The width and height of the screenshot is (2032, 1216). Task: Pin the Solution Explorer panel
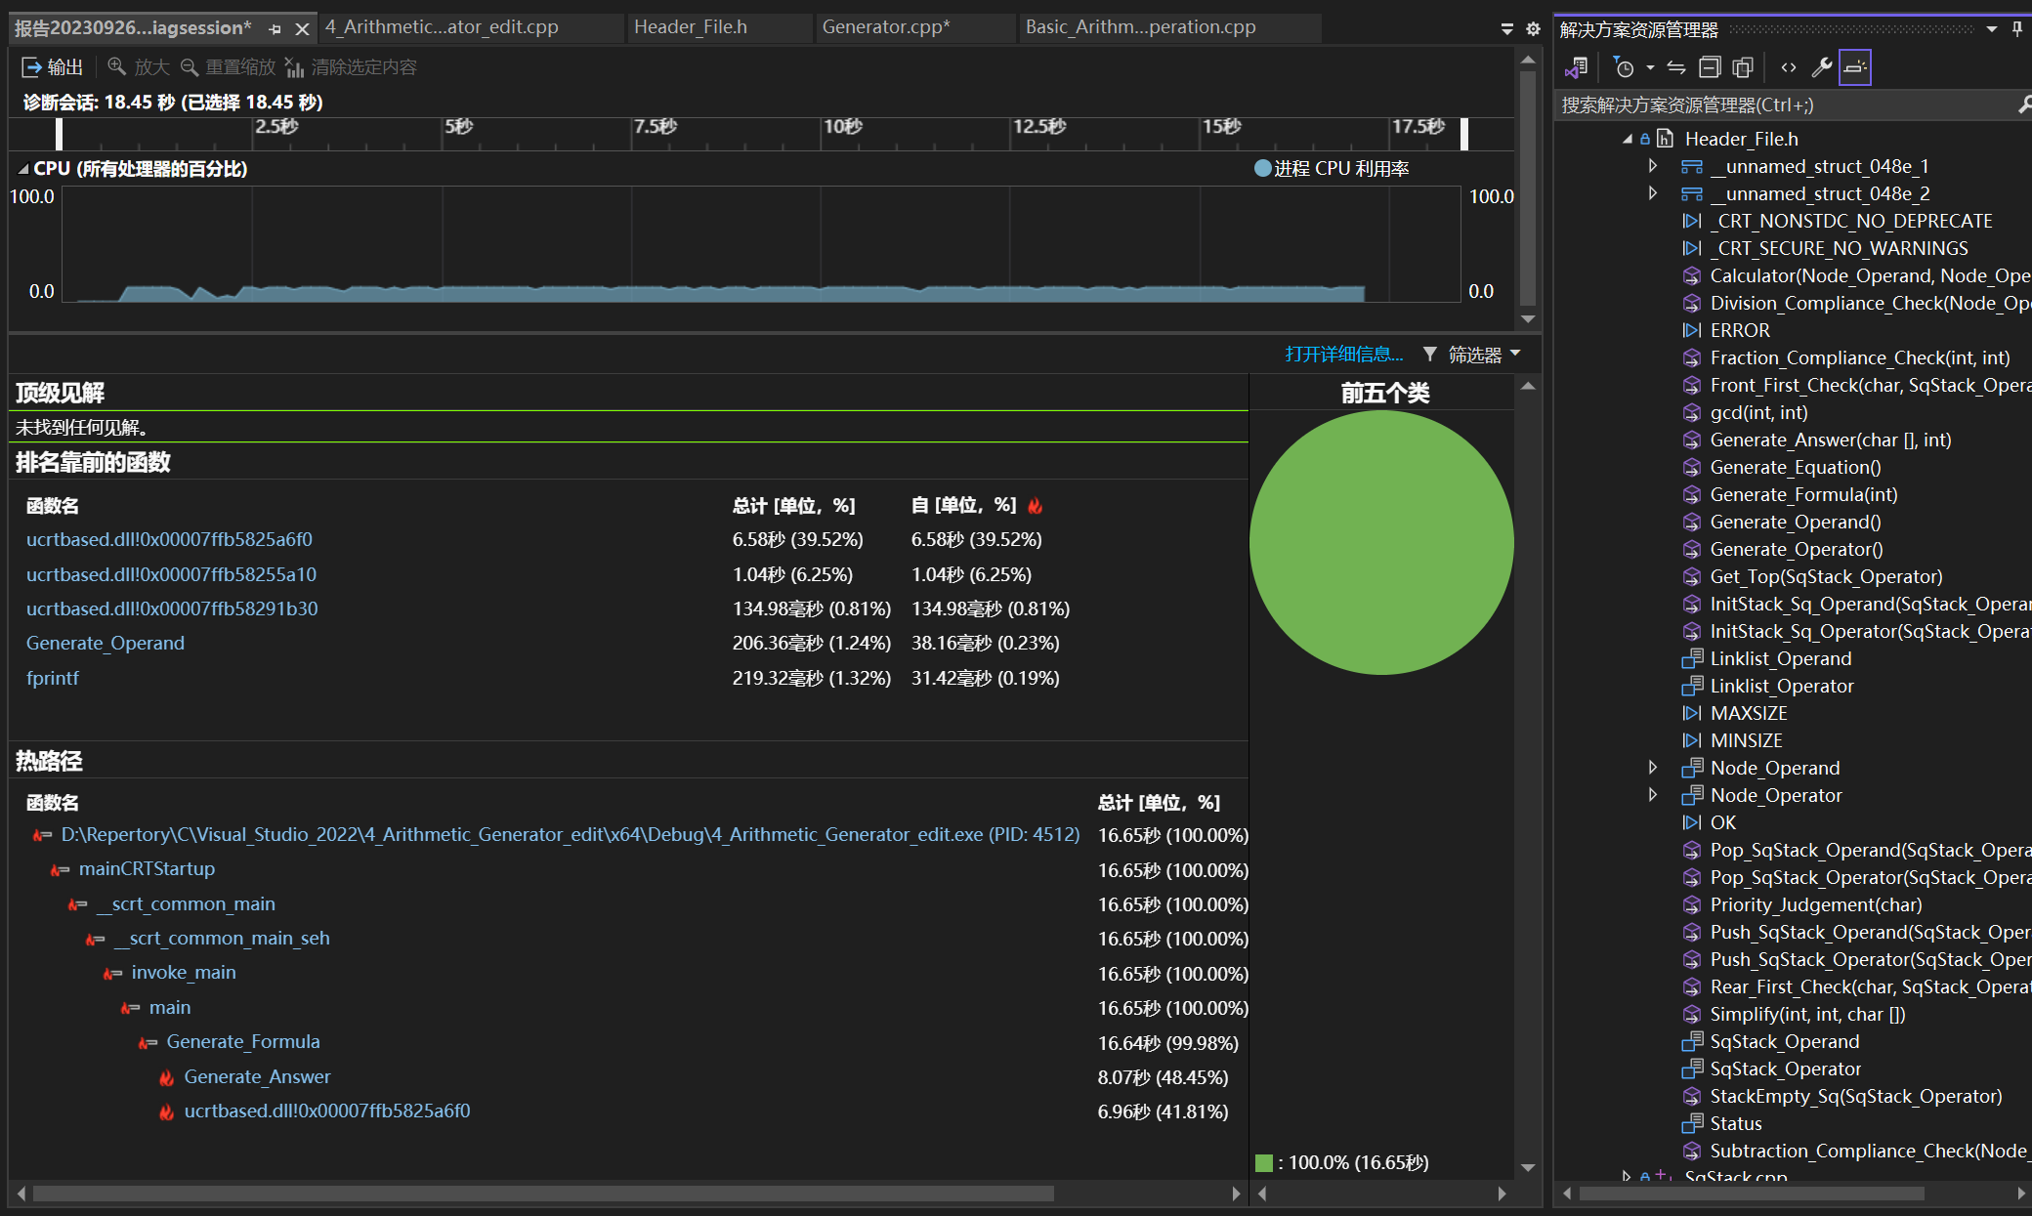(2017, 29)
